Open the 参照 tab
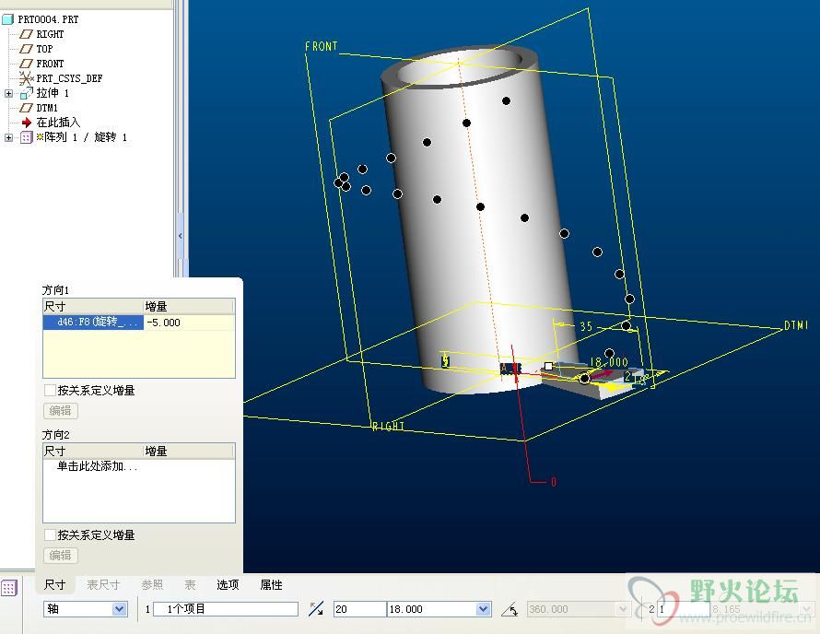820x634 pixels. 152,584
